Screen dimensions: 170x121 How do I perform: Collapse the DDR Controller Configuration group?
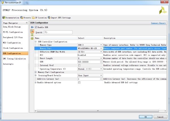36,42
